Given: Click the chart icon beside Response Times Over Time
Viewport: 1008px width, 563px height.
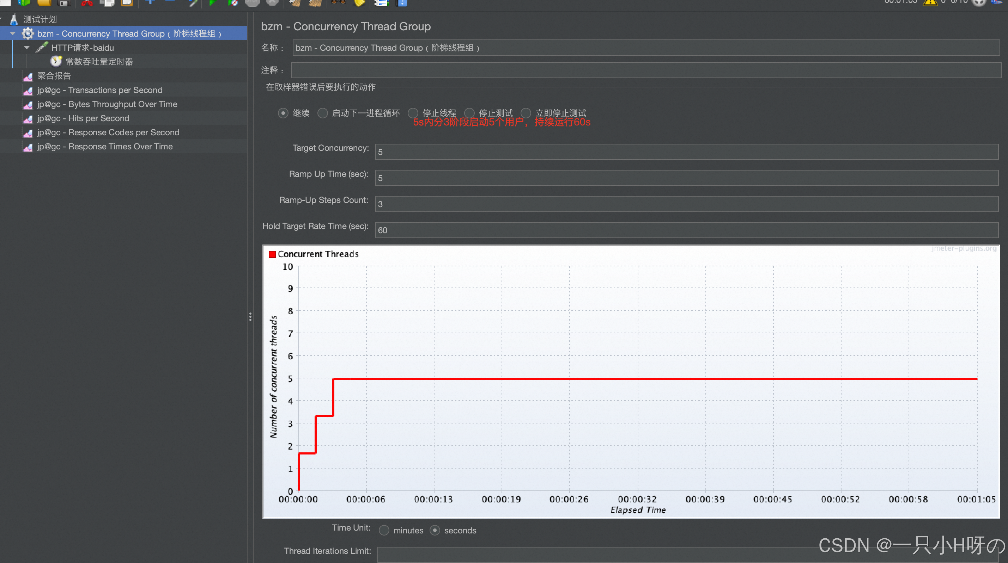Looking at the screenshot, I should [x=28, y=147].
